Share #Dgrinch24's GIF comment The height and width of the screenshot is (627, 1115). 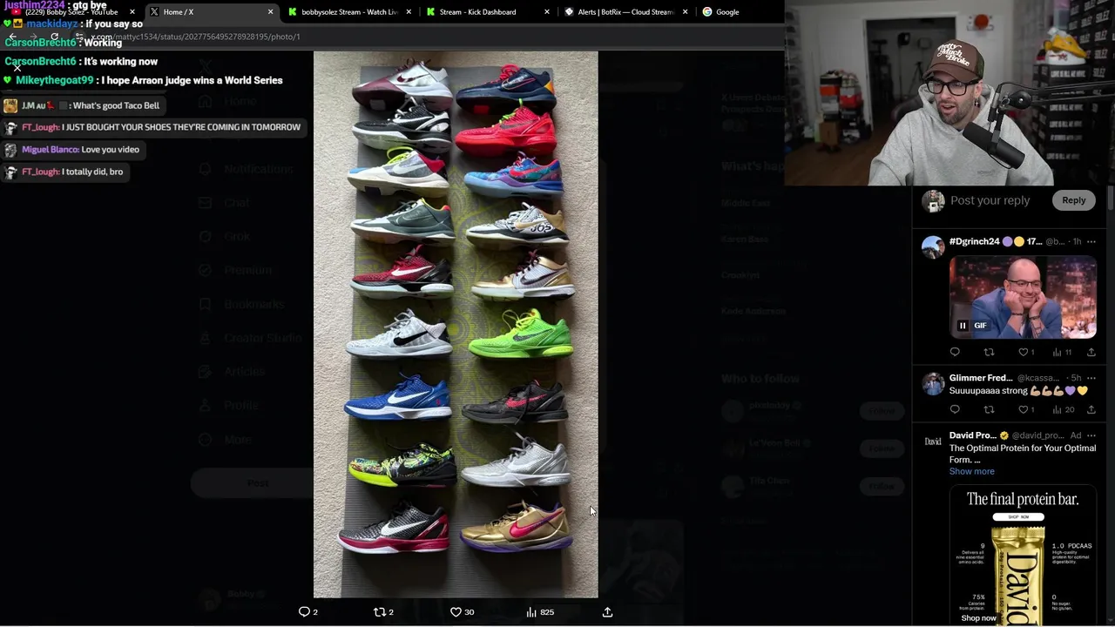click(x=1091, y=352)
